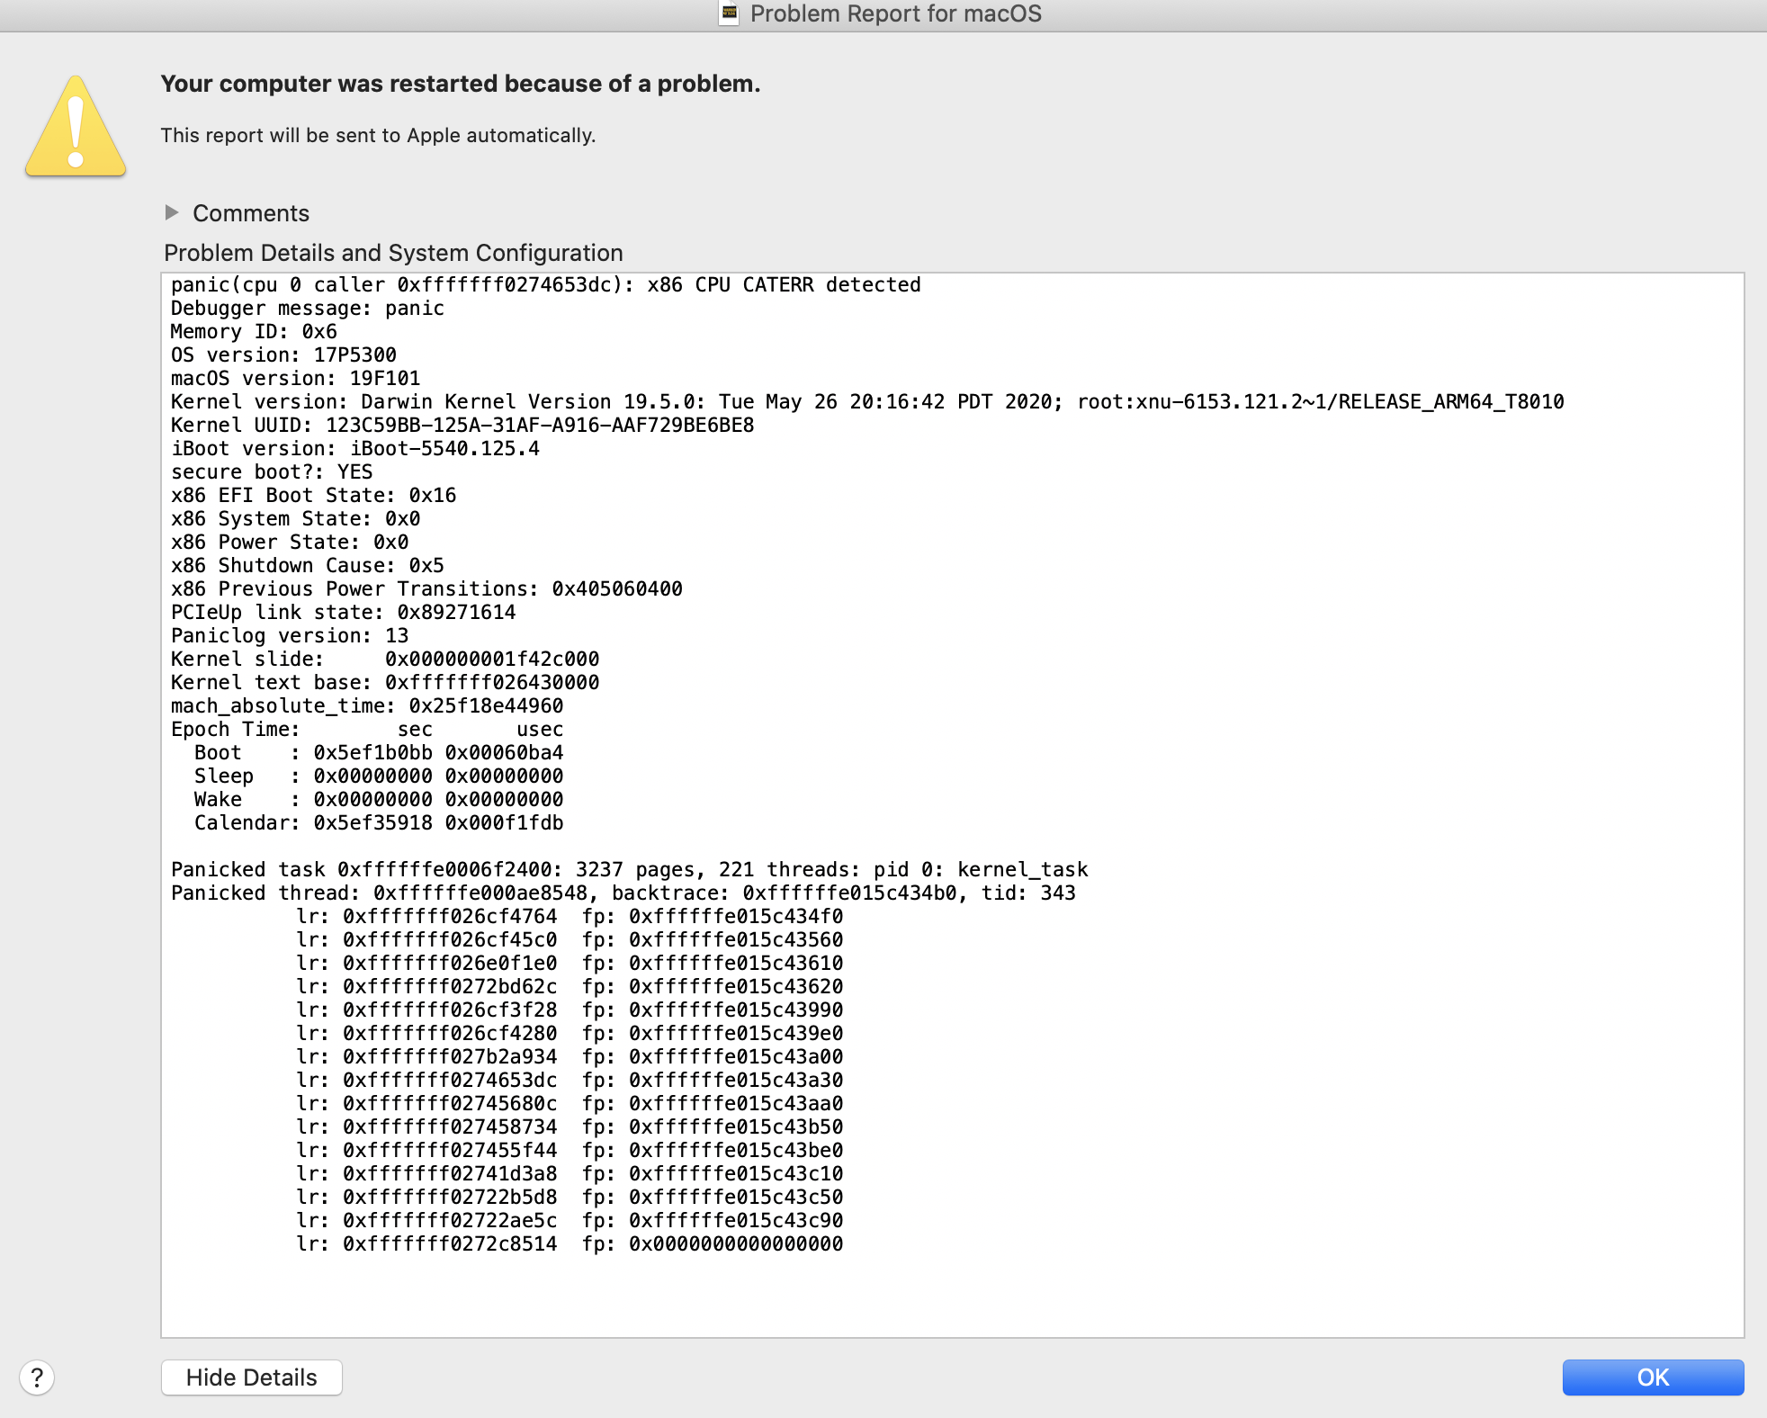Place cursor on the x86 CPU CATERR panic line
The image size is (1767, 1418).
point(545,285)
